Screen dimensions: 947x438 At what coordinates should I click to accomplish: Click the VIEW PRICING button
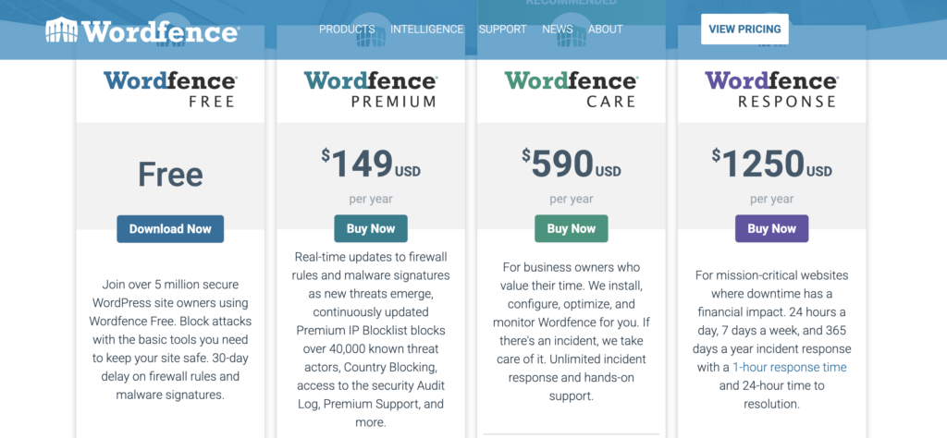(x=744, y=29)
